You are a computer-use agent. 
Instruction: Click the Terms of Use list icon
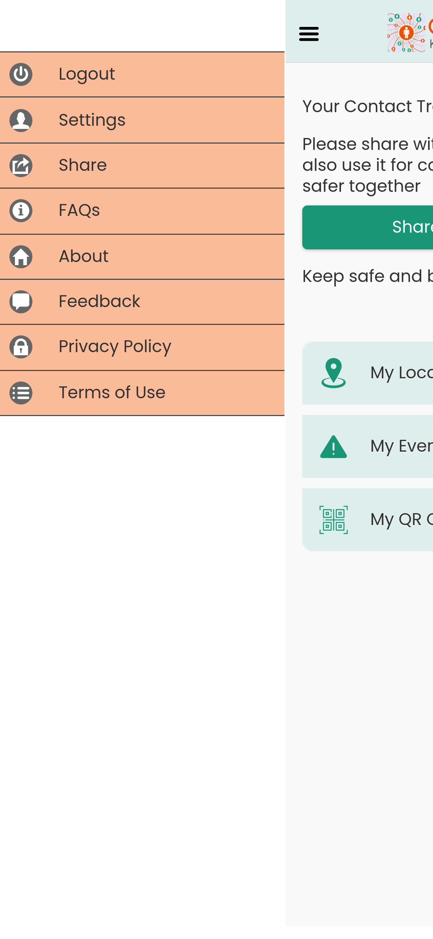tap(21, 393)
